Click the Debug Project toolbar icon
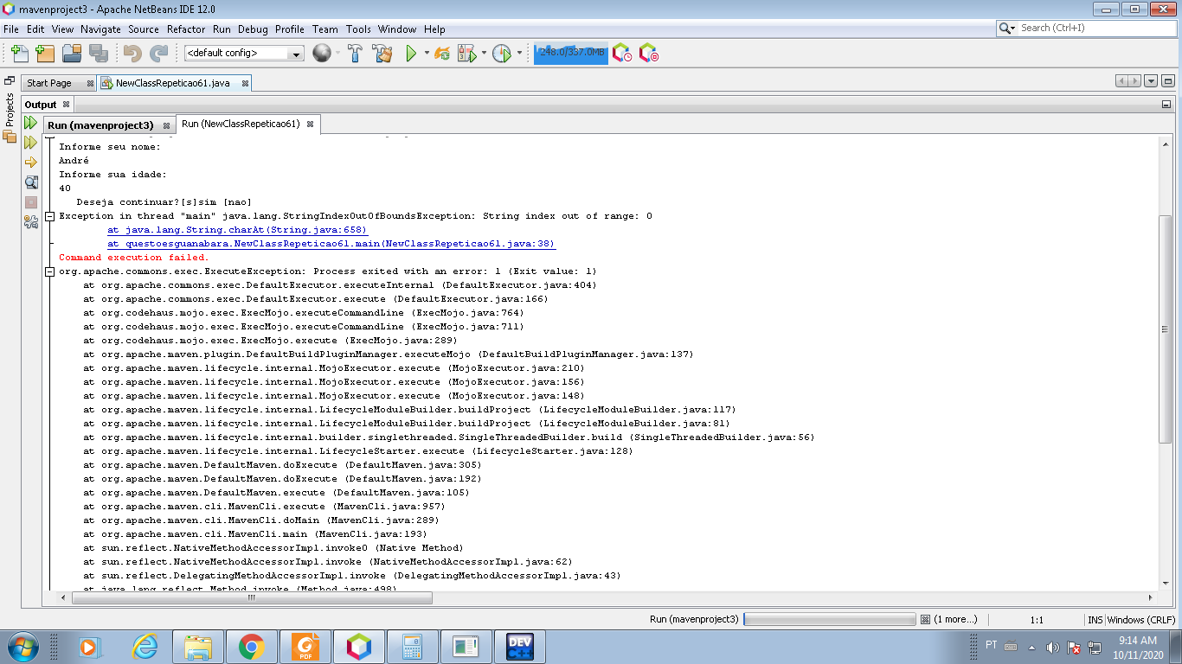The height and width of the screenshot is (664, 1182). [x=467, y=54]
